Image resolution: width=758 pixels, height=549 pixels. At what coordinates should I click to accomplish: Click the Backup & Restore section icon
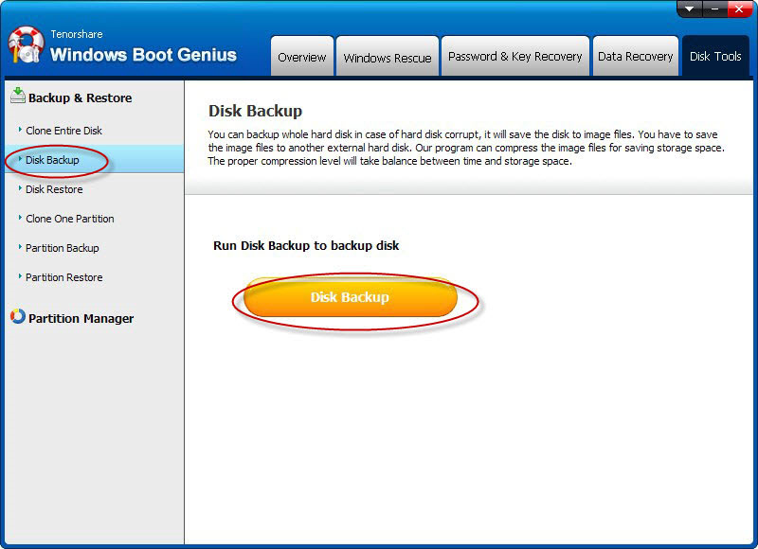pos(17,95)
